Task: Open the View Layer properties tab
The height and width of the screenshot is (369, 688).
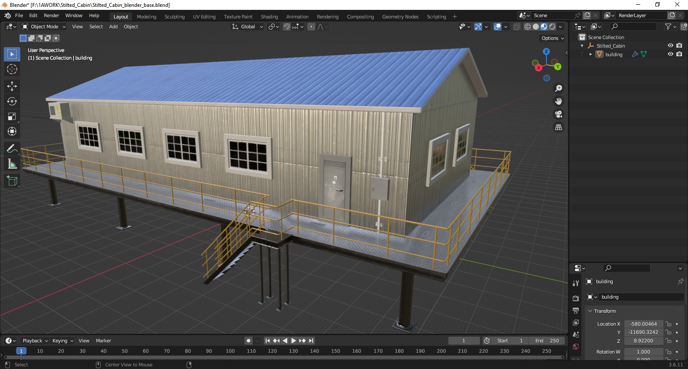Action: pos(576,322)
